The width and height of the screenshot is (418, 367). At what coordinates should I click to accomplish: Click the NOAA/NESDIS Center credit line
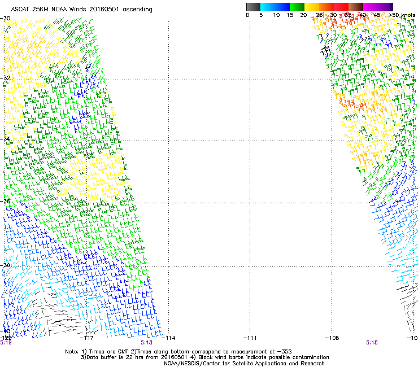tap(244, 364)
